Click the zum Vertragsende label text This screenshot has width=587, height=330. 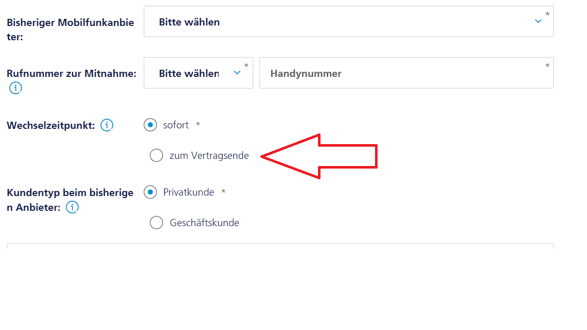point(209,156)
